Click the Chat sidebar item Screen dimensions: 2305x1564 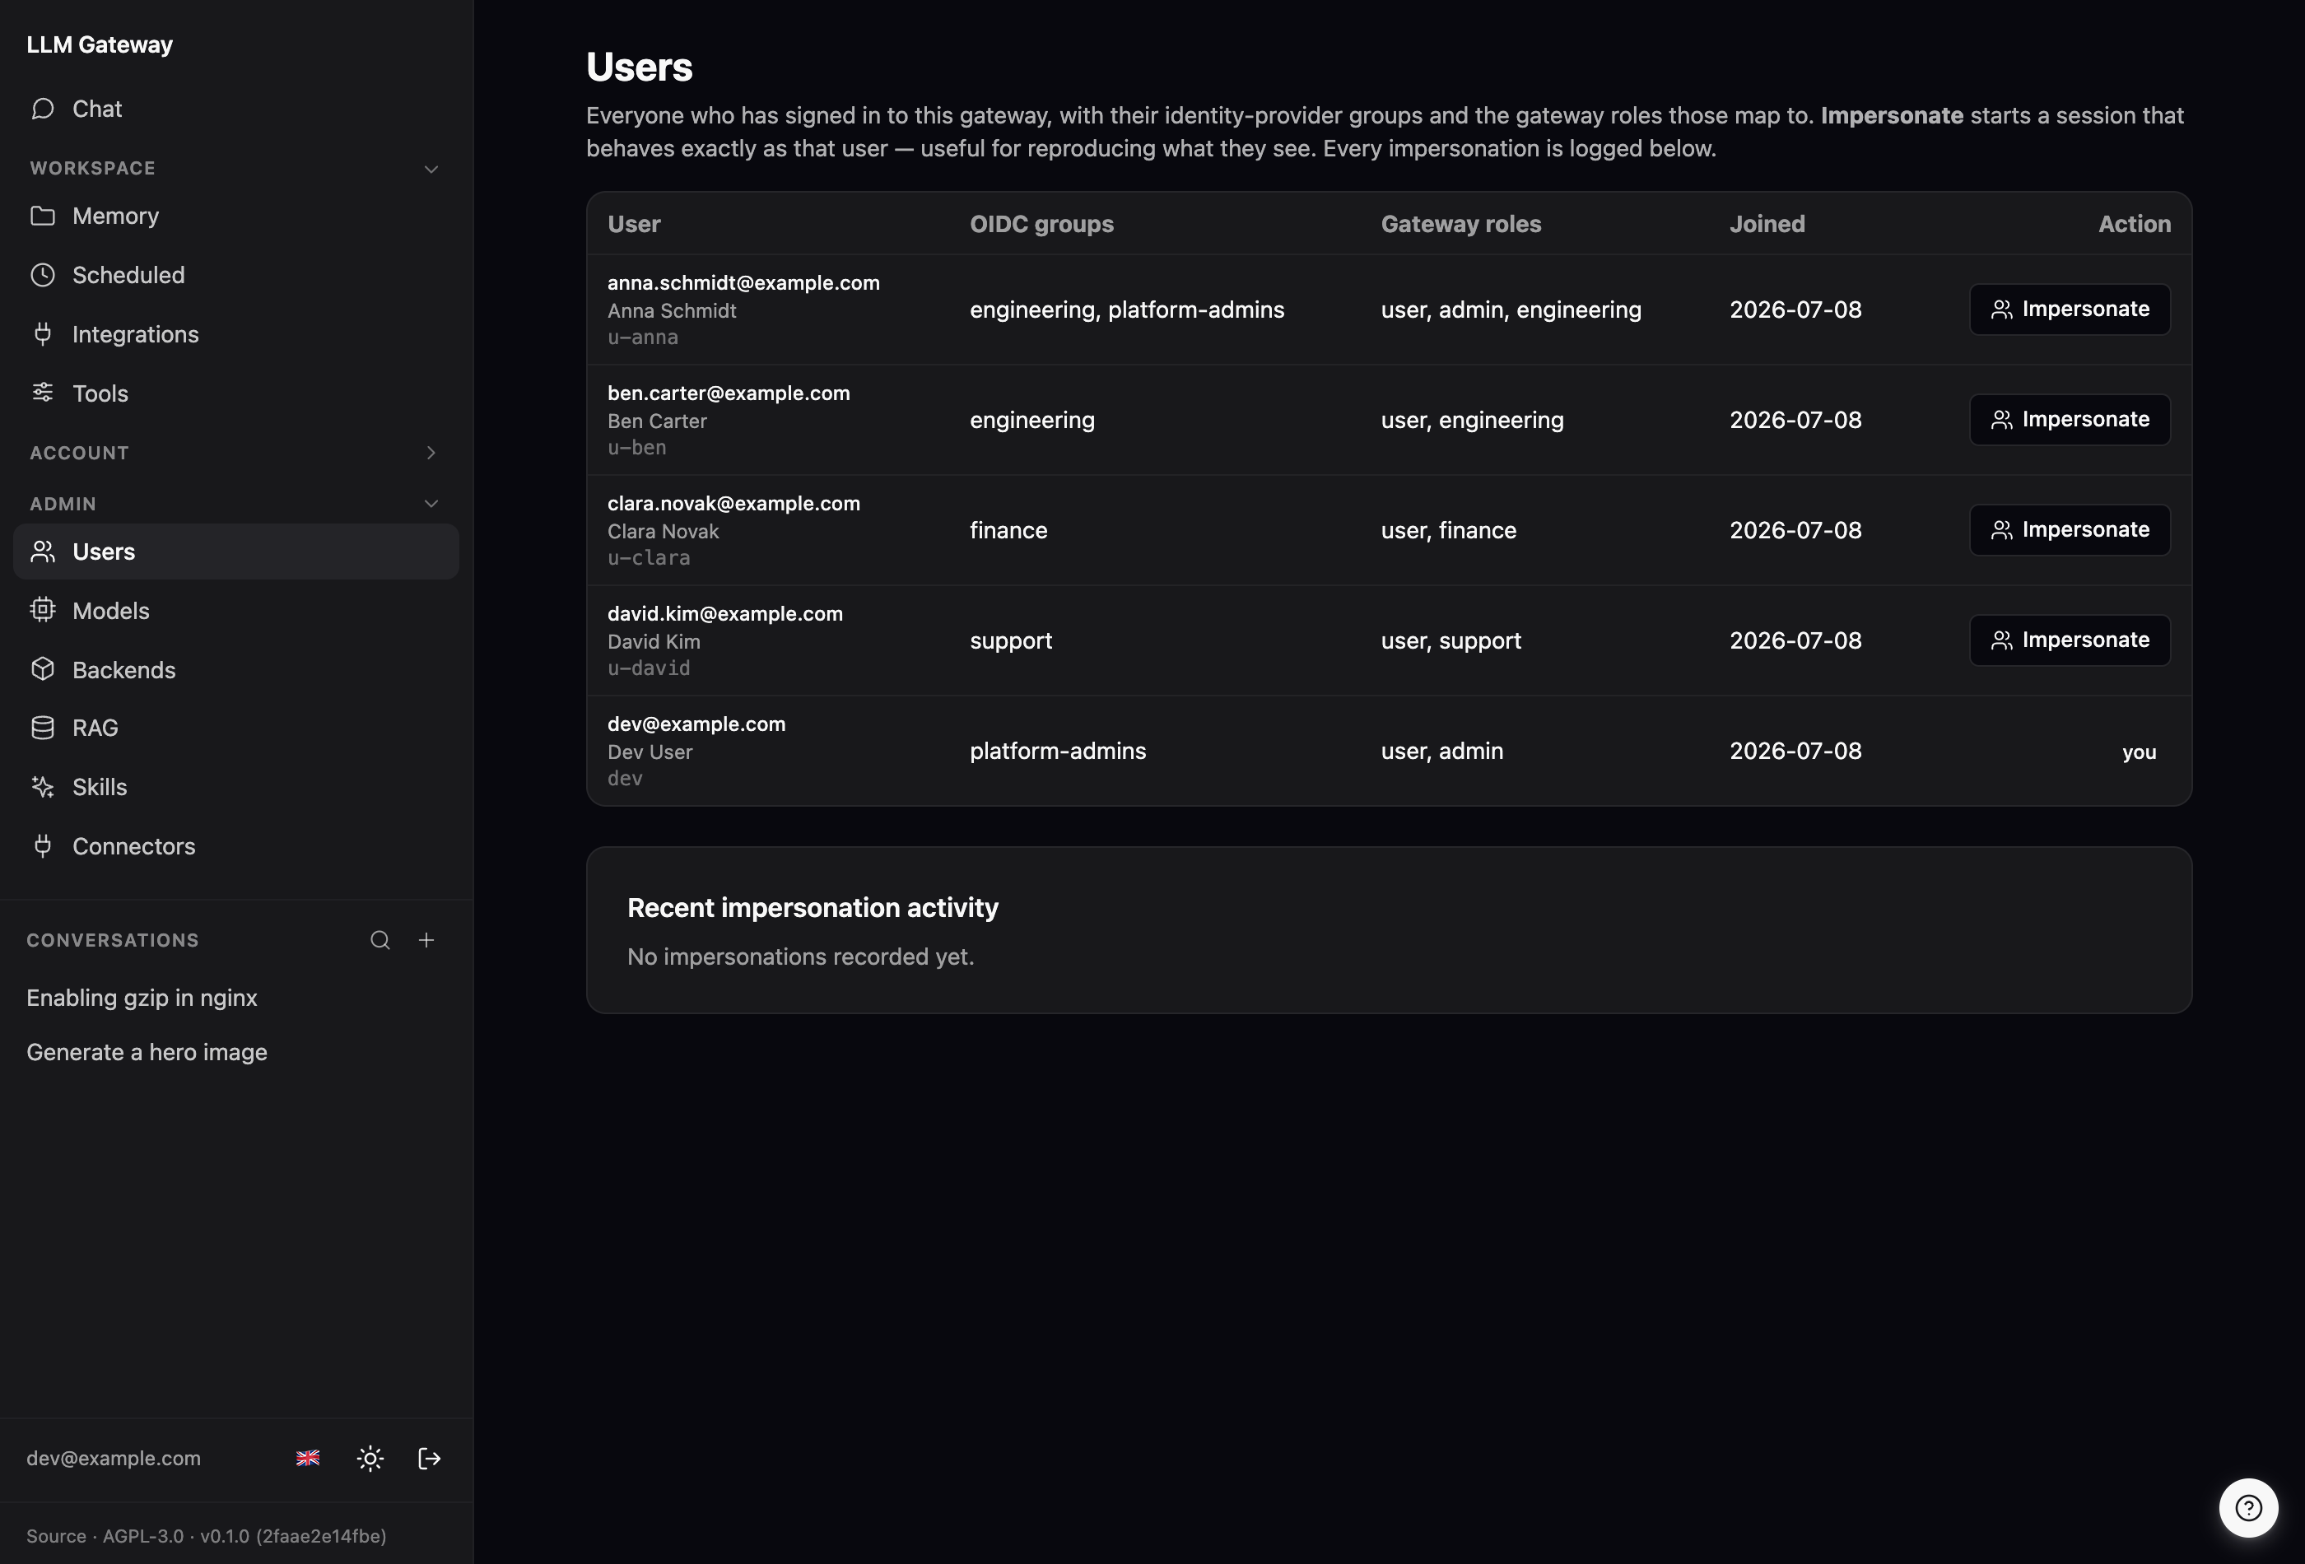(x=236, y=108)
